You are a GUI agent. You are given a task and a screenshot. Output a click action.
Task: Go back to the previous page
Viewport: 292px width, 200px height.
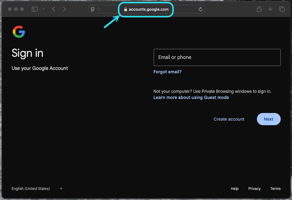pos(54,9)
